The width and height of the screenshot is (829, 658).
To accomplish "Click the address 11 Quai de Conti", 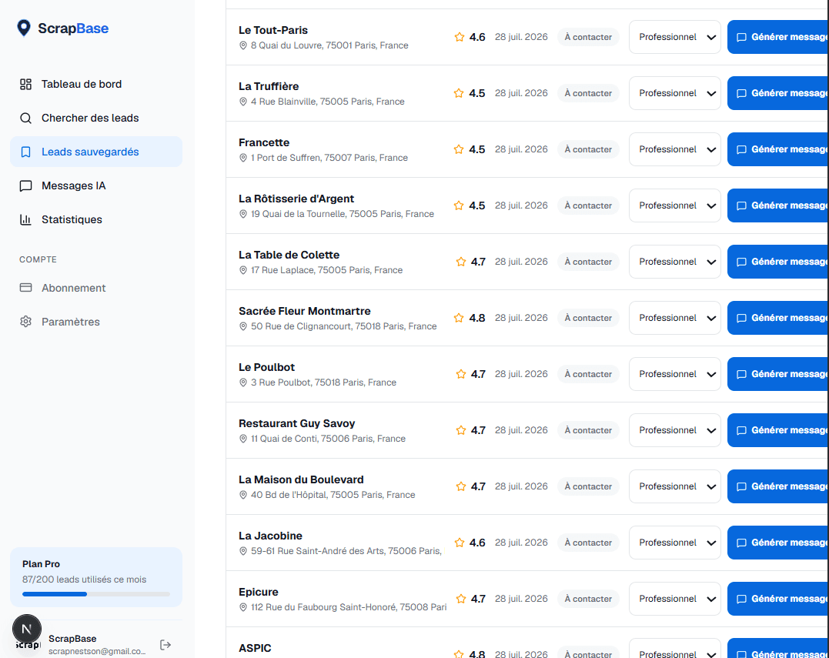I will click(x=328, y=439).
